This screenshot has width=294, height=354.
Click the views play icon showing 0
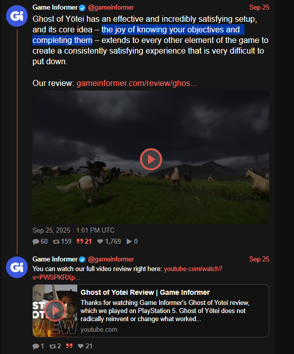click(x=129, y=242)
